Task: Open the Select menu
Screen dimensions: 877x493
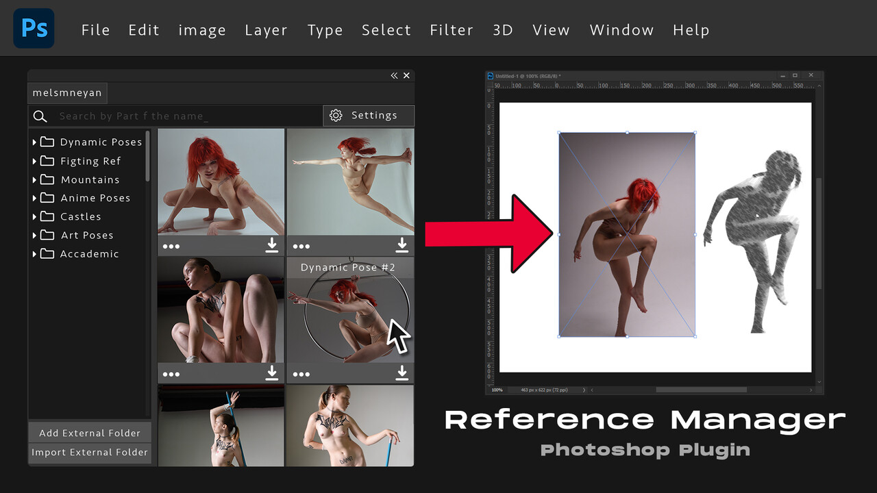Action: point(386,30)
